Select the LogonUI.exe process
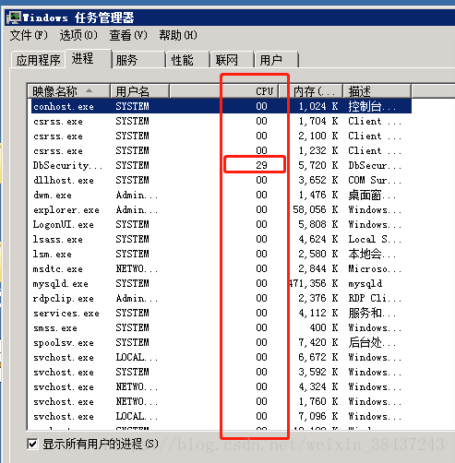 [x=222, y=224]
